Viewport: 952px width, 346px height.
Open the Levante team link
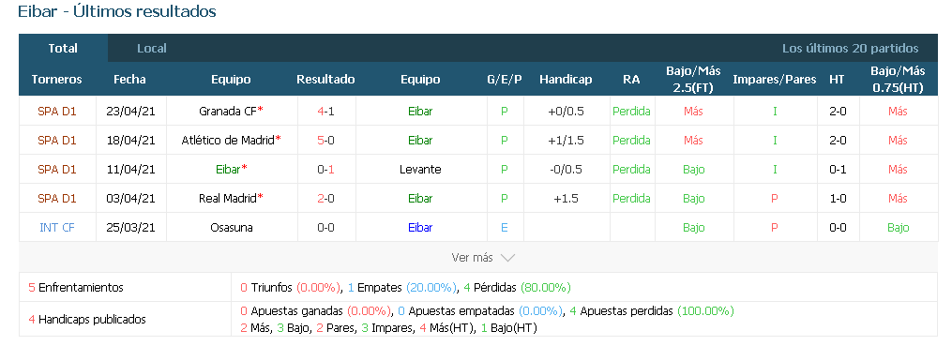coord(420,170)
